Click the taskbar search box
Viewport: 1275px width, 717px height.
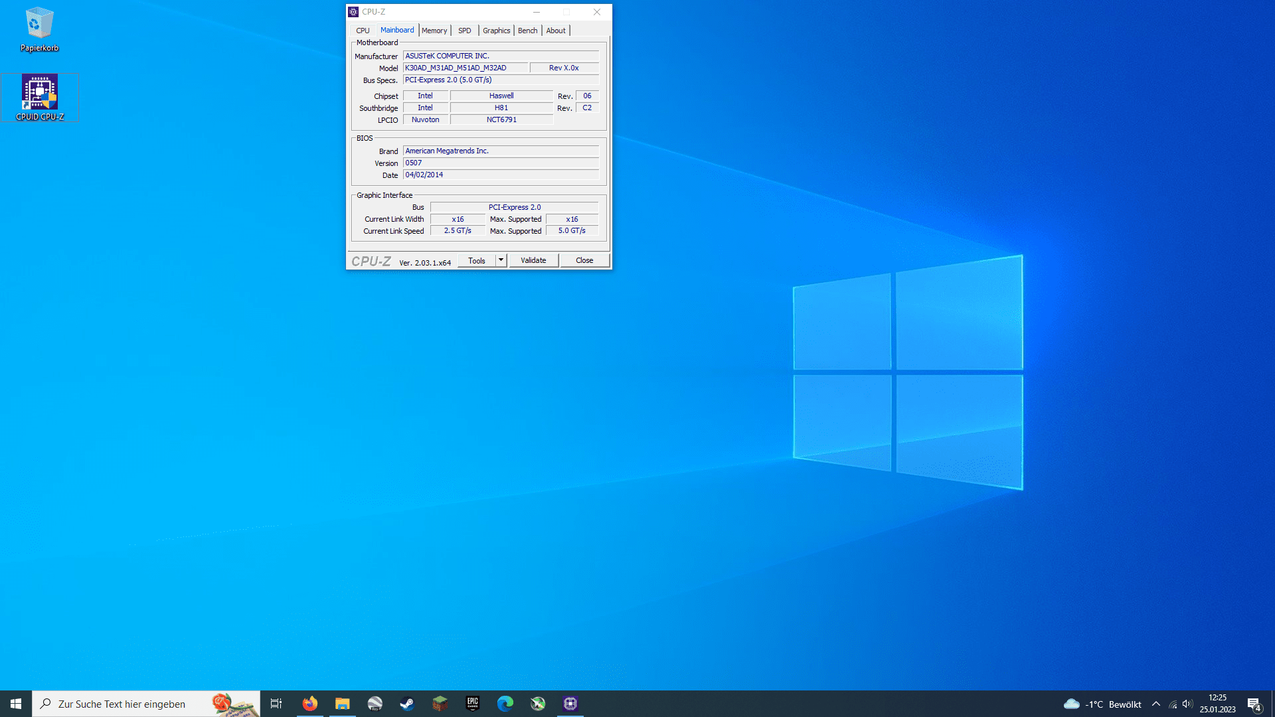146,704
